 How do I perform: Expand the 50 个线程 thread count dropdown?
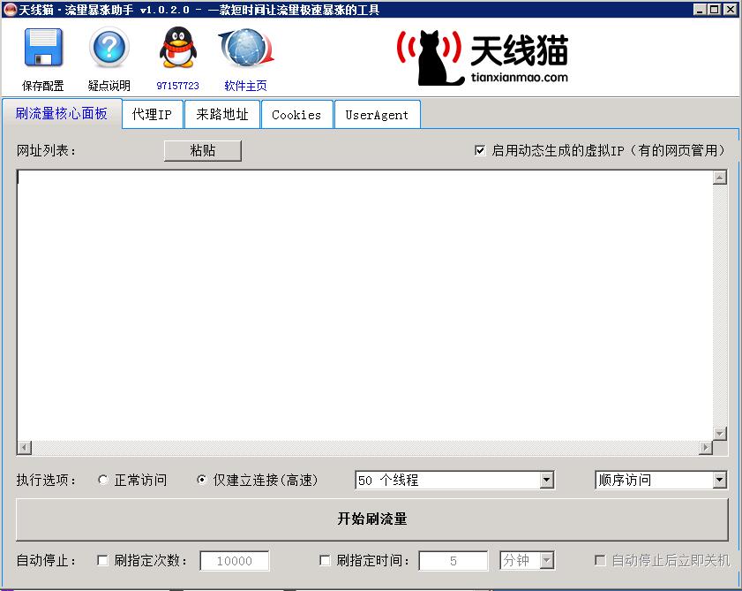[546, 480]
